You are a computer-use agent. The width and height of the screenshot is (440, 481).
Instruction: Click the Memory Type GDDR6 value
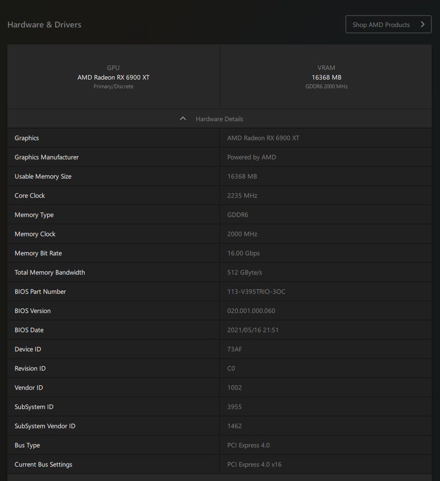(237, 215)
